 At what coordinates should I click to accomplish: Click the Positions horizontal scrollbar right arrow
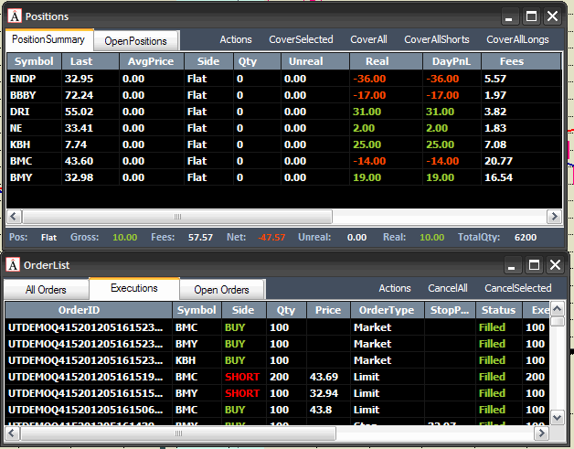click(x=554, y=217)
